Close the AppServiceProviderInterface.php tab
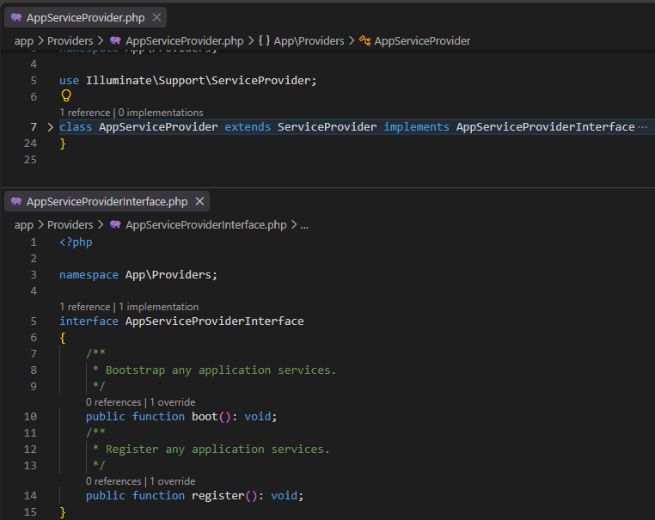Image resolution: width=655 pixels, height=520 pixels. [199, 201]
